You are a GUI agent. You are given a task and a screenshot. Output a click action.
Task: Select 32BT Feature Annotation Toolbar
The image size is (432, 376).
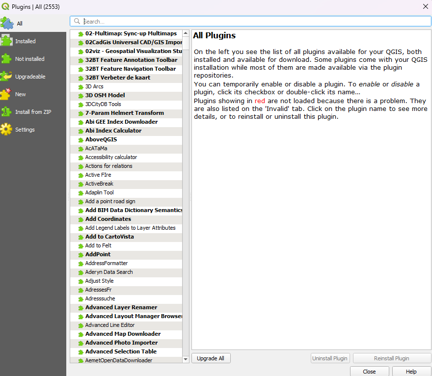126,60
